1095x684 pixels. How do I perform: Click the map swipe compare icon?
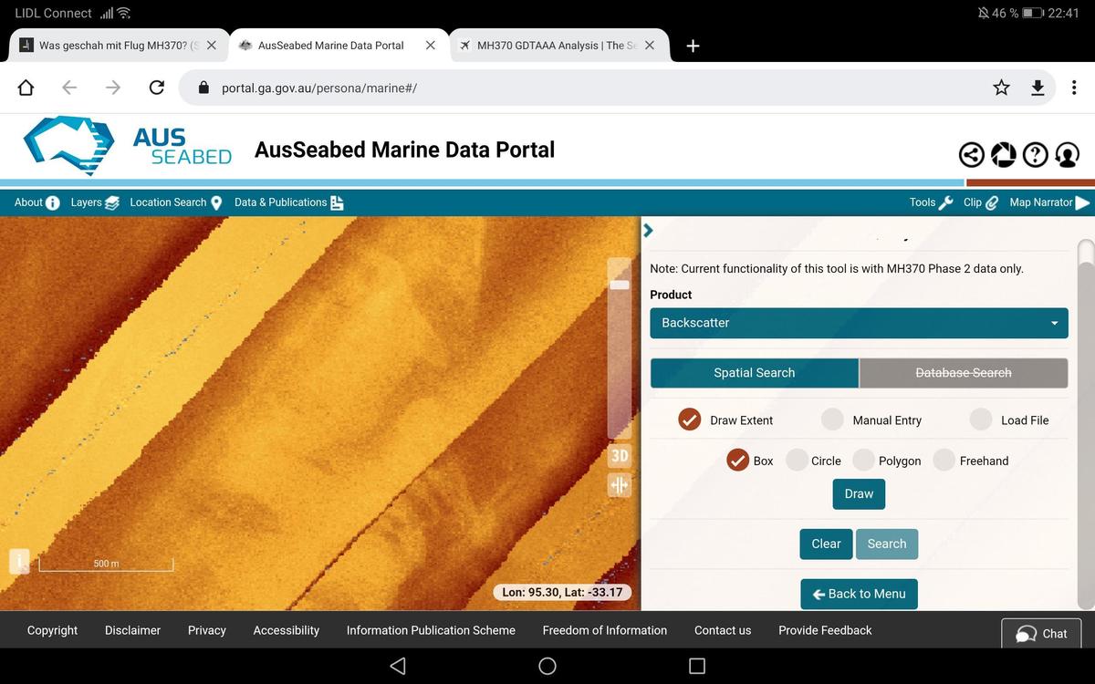[x=620, y=484]
